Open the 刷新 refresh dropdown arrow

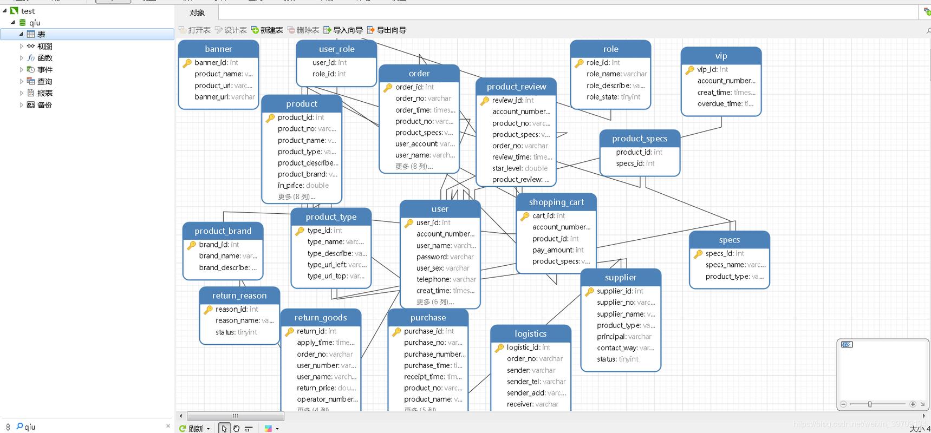pos(209,429)
